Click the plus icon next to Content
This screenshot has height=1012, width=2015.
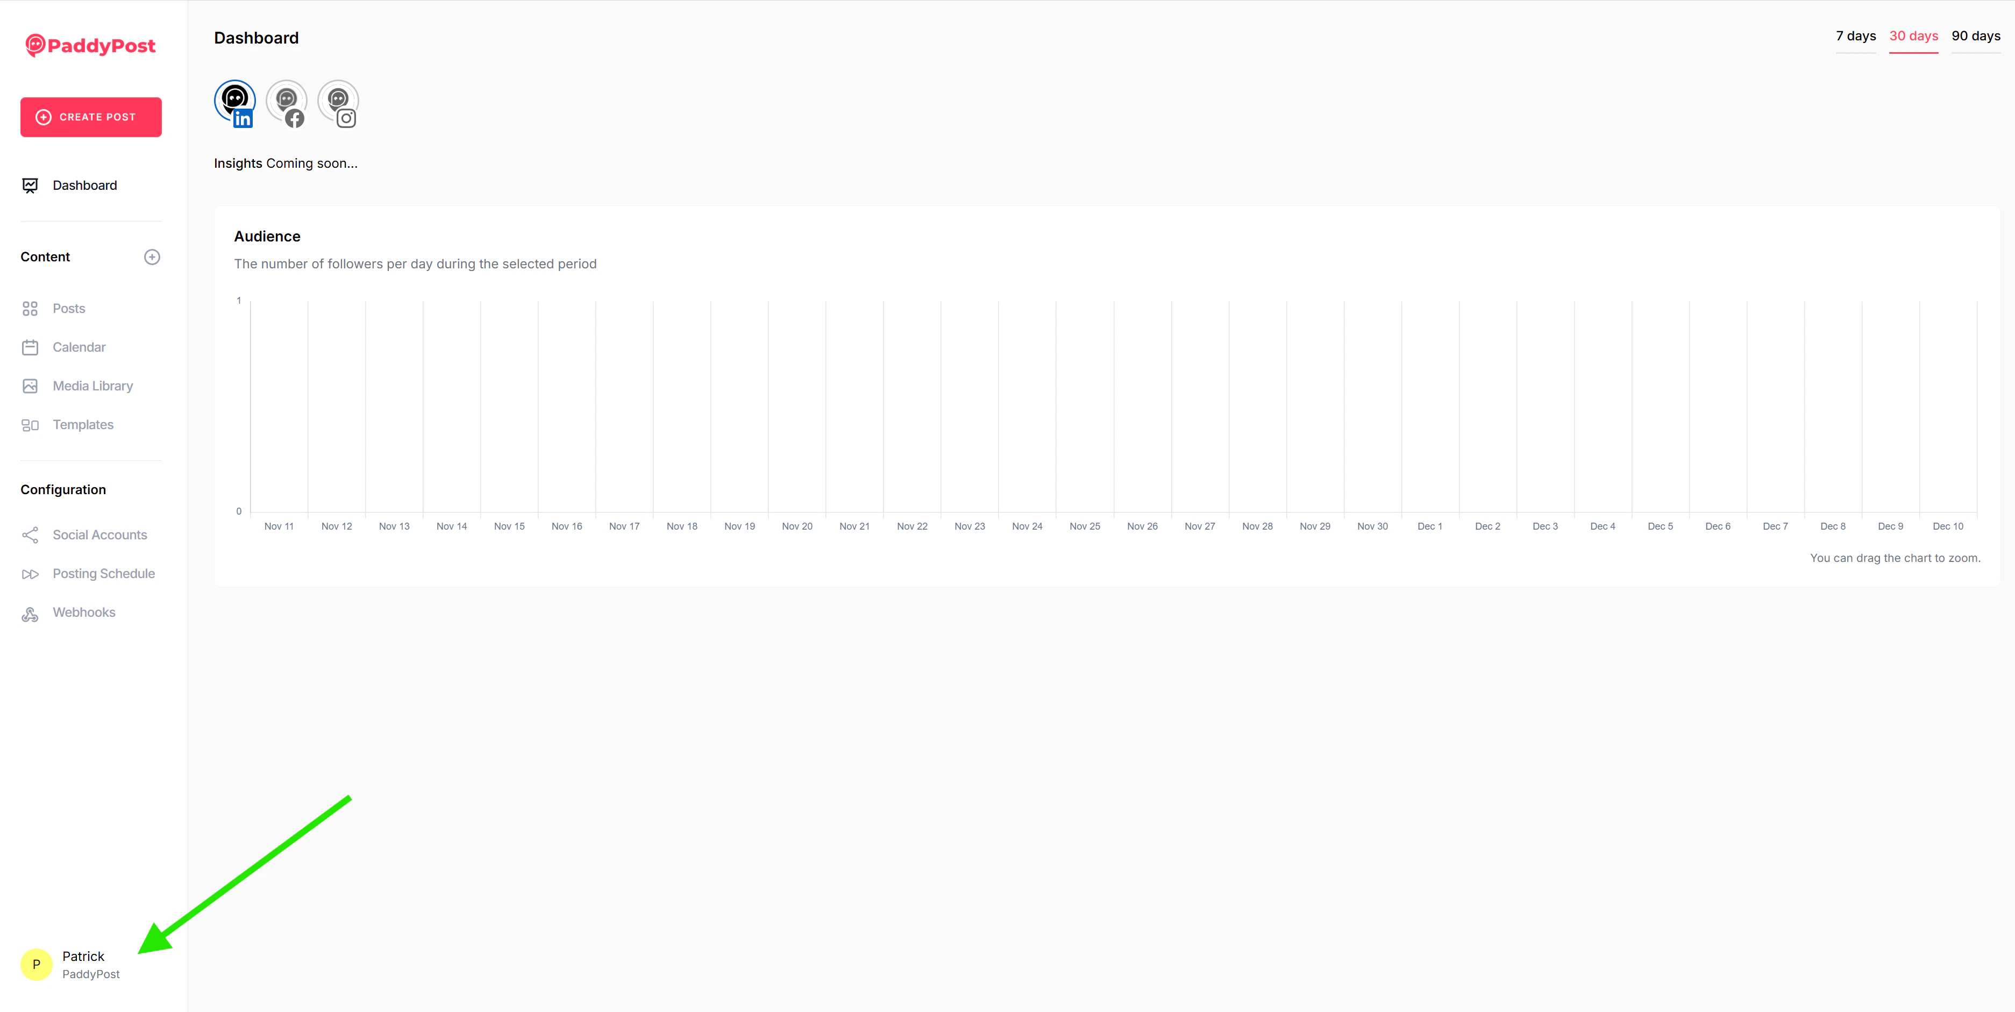click(x=152, y=257)
